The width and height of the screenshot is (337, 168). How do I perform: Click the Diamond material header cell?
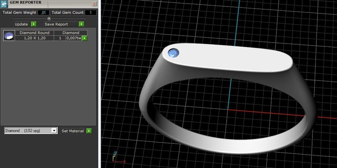point(71,33)
